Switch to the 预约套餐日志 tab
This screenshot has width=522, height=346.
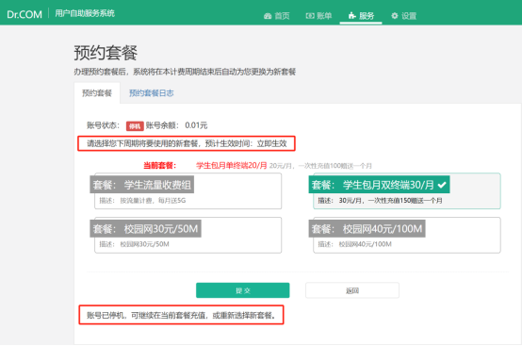tap(152, 93)
